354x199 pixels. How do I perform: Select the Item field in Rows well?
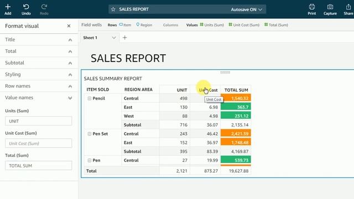click(x=126, y=25)
